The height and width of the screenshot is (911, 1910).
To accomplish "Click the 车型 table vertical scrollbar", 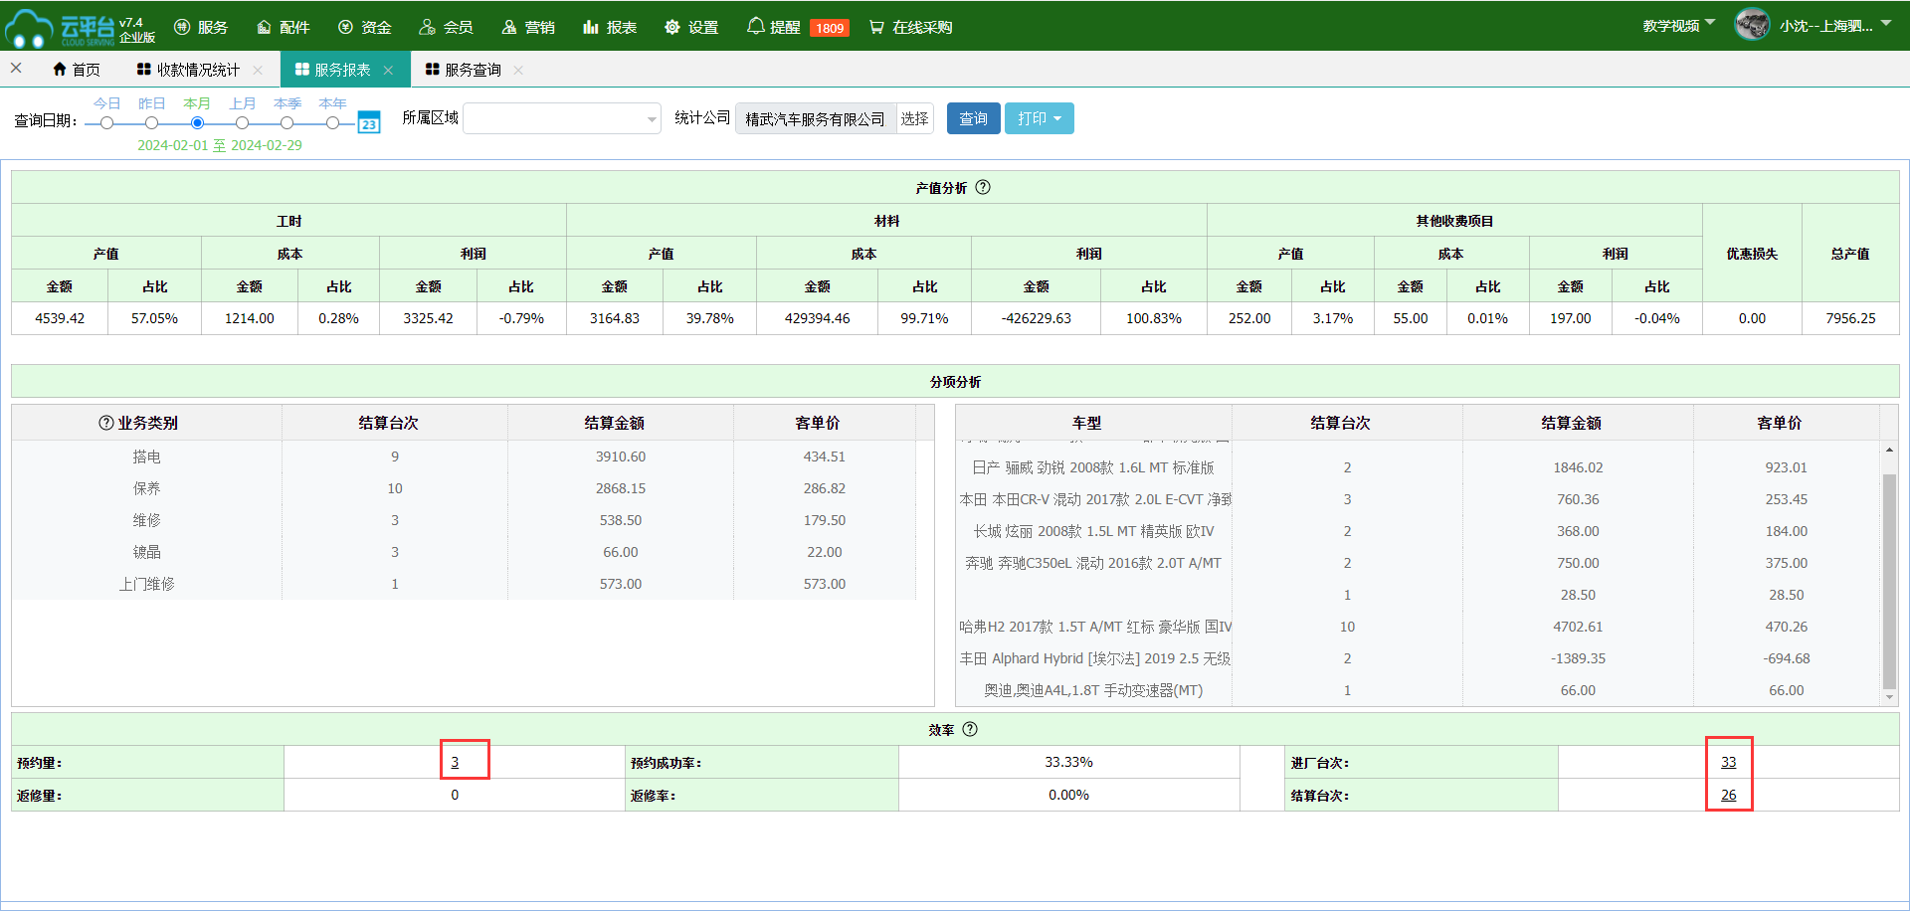I will [1889, 577].
